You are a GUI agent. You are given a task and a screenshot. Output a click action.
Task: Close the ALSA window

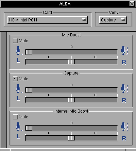[132, 4]
